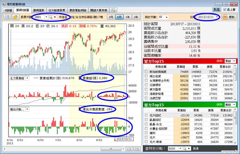Click the 買方Top15 table vertical scrollbar
Image resolution: width=240 pixels, height=154 pixels.
(235, 82)
